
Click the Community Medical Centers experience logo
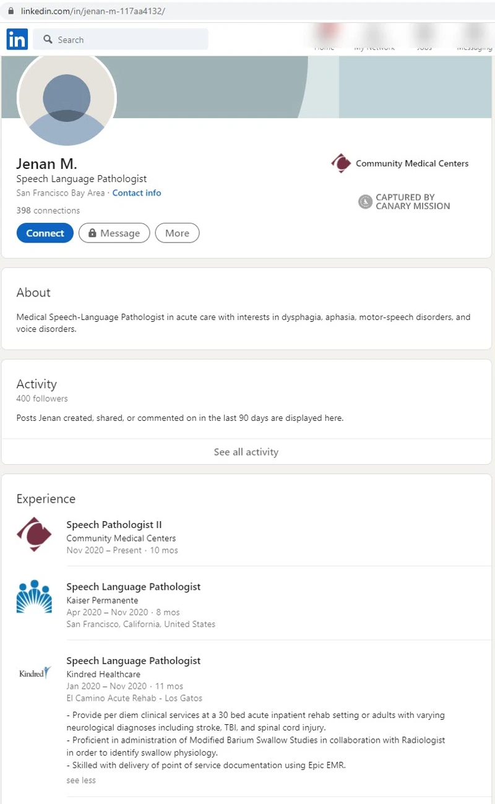pyautogui.click(x=34, y=534)
